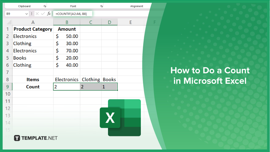Click the fill handle of selection

pyautogui.click(x=117, y=90)
